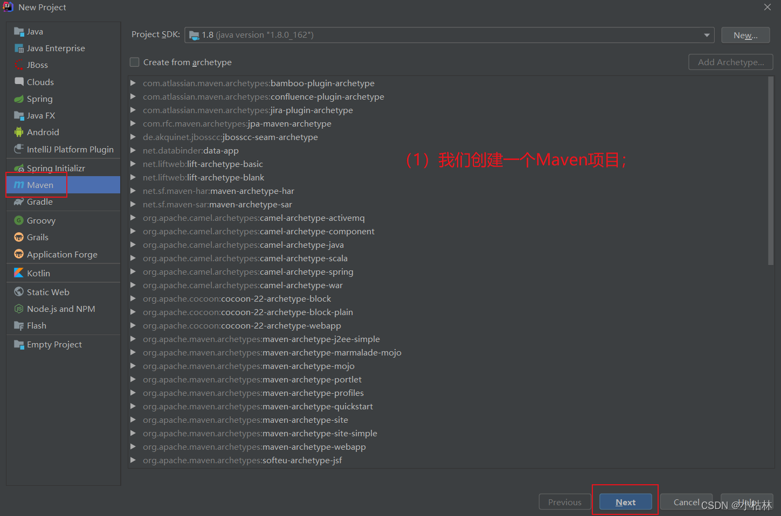Click the New... SDK button
781x516 pixels.
pos(745,35)
